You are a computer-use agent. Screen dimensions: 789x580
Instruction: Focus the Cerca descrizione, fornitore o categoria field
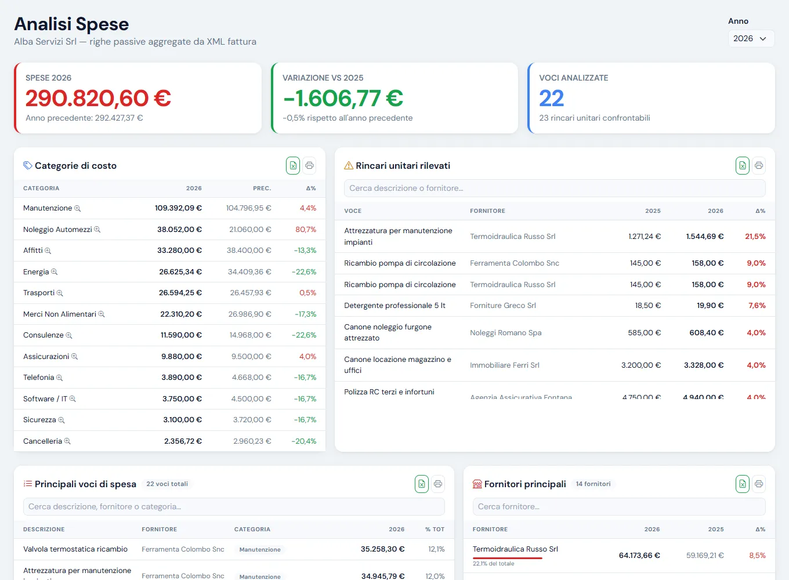point(234,506)
